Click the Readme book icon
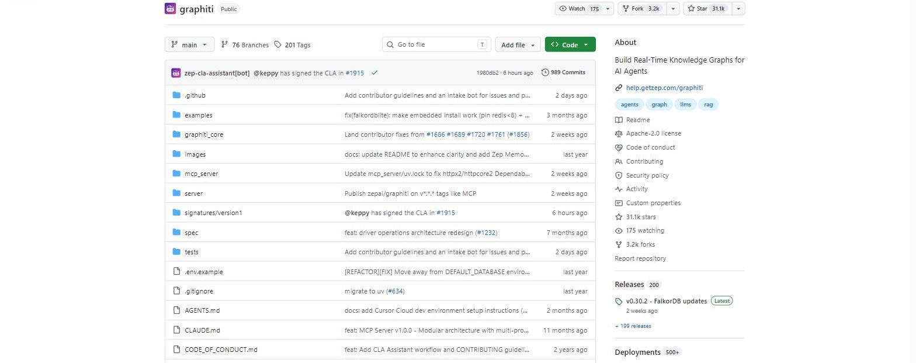 (619, 120)
